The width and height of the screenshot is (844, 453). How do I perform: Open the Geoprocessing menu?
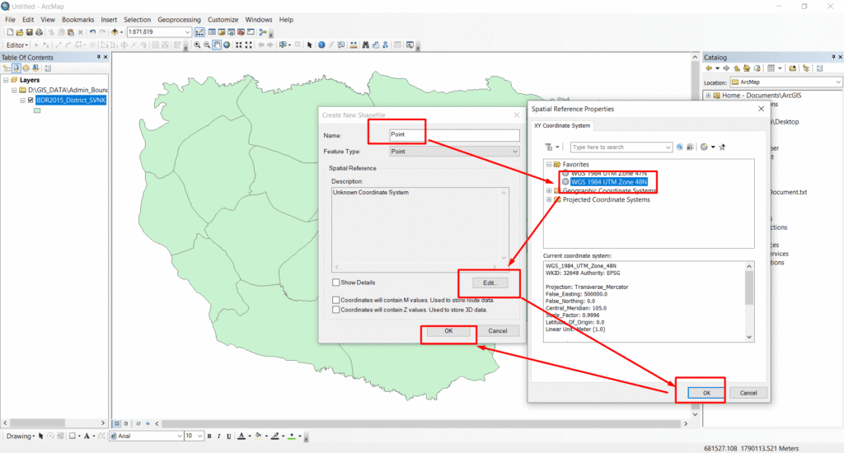tap(179, 20)
